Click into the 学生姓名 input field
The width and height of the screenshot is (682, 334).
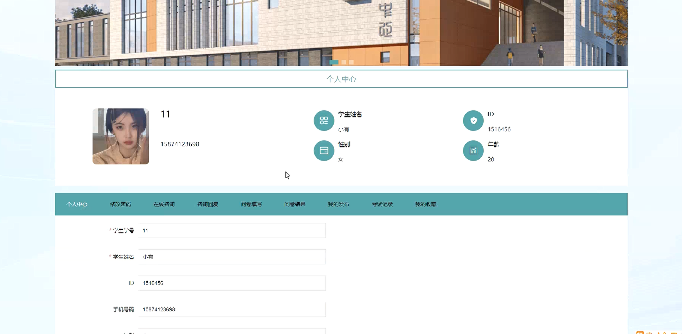[232, 257]
